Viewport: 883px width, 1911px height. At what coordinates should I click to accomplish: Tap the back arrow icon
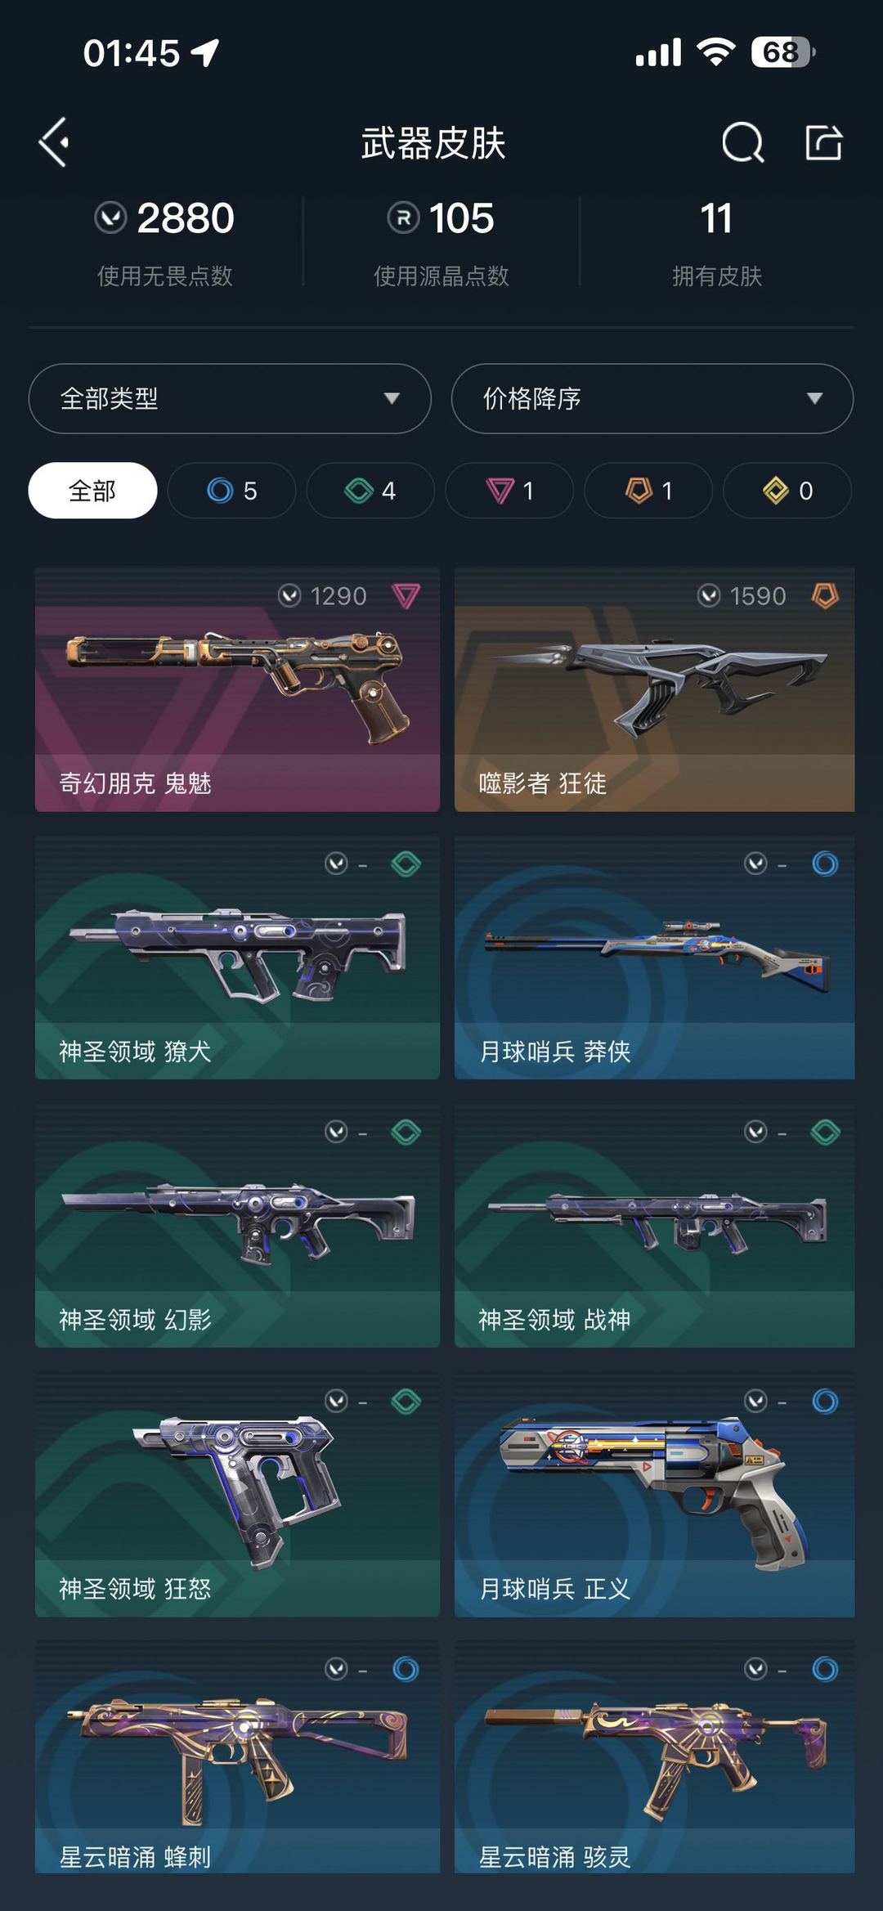point(54,142)
